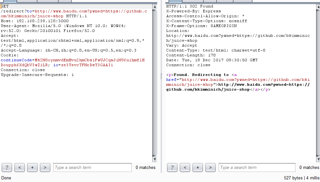The width and height of the screenshot is (320, 182).
Task: Go to next match in request pane
Action: [x=45, y=168]
